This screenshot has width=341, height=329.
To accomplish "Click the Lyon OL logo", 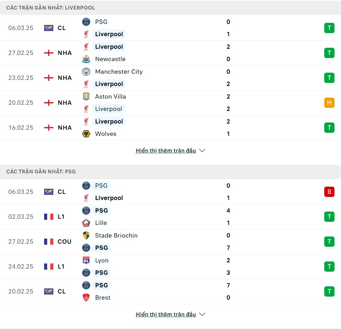I will tap(86, 260).
